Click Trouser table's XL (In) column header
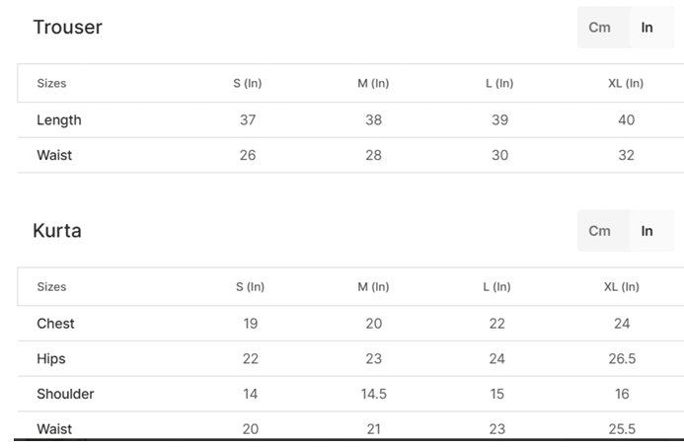The width and height of the screenshot is (684, 448). click(x=626, y=84)
